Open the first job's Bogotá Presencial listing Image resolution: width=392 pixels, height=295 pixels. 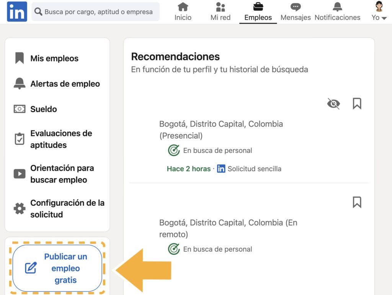(x=221, y=129)
